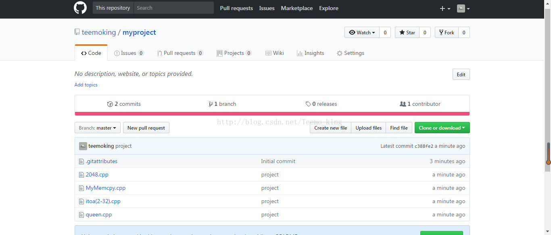551x235 pixels.
Task: Open the Clone or download dropdown
Action: pyautogui.click(x=442, y=128)
